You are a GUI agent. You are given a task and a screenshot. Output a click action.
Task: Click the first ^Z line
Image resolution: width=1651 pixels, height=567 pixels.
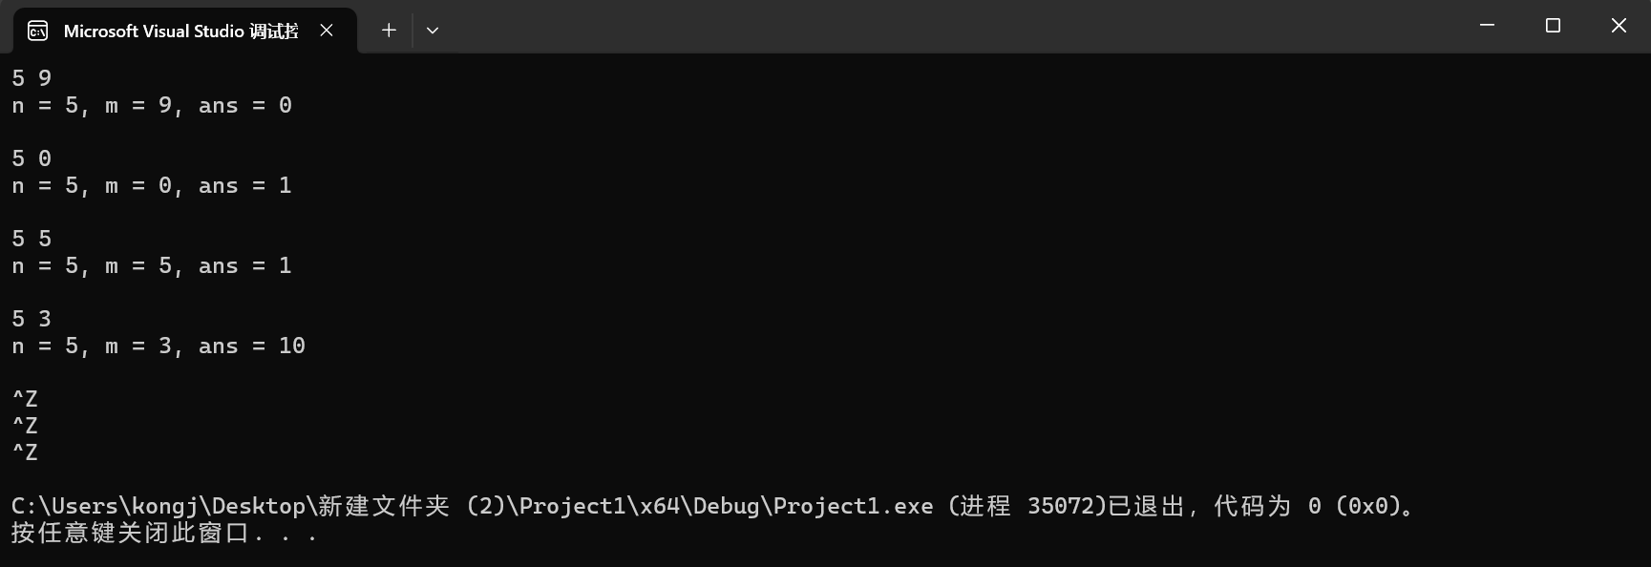25,399
